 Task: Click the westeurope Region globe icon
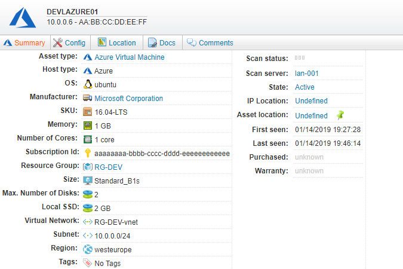88,249
